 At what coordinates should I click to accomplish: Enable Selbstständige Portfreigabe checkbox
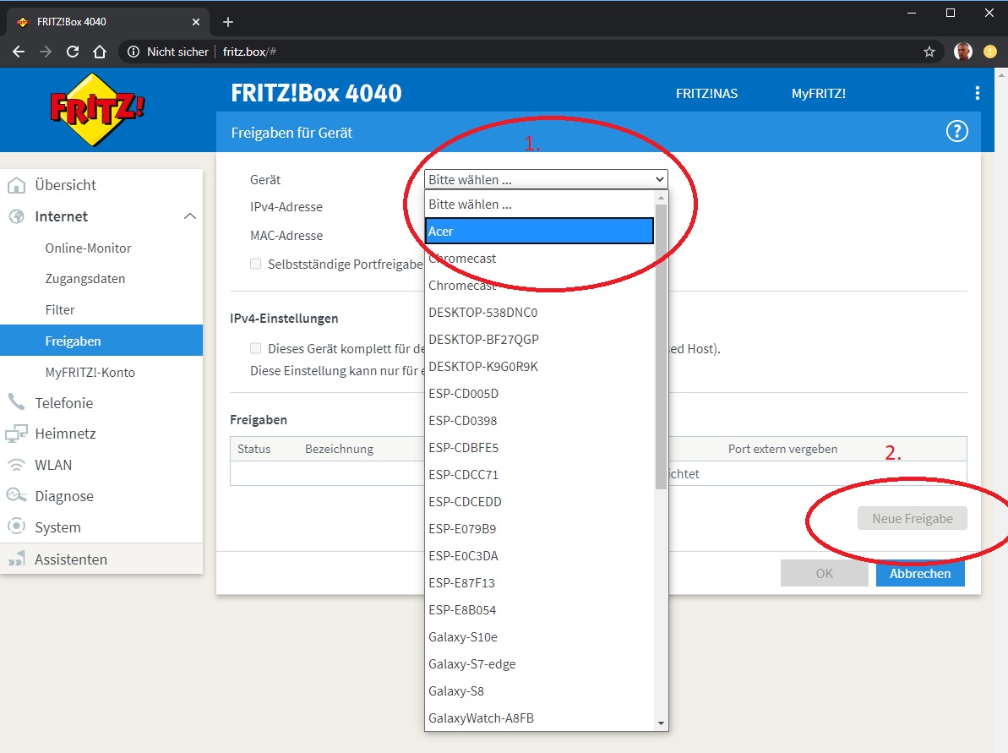click(x=255, y=264)
